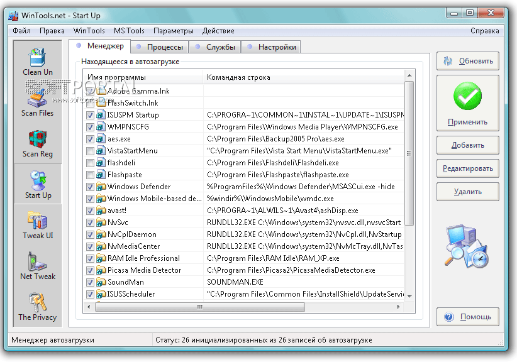Click the Добавить button
This screenshot has height=362, width=517.
[467, 145]
